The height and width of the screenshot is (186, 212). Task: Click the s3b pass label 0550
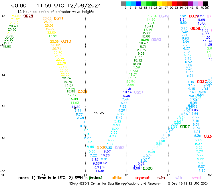point(156,40)
